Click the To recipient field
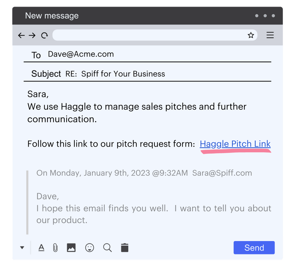The width and height of the screenshot is (296, 271). (151, 55)
